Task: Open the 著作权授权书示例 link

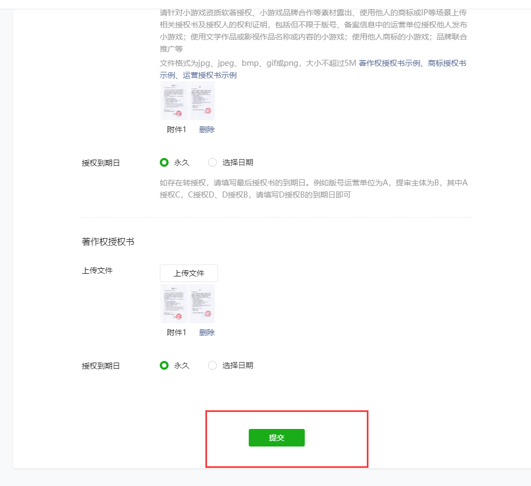Action: point(389,63)
